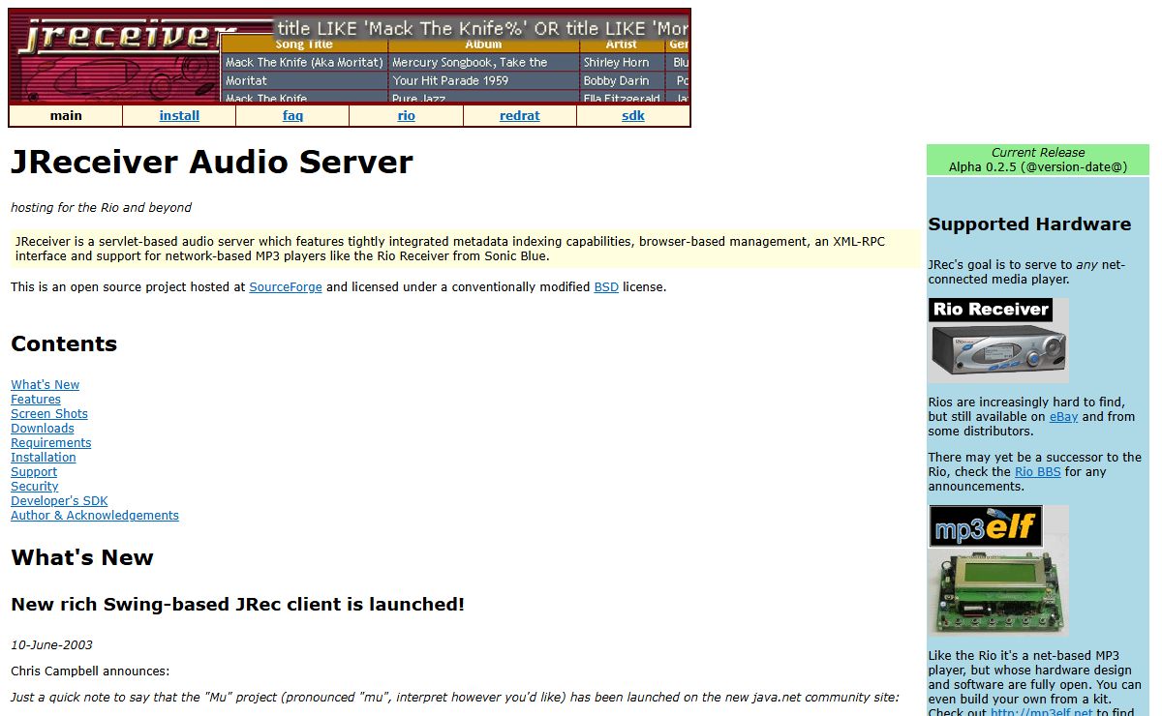Click the JReceiver Audio Server heading
The width and height of the screenshot is (1162, 716).
(212, 162)
